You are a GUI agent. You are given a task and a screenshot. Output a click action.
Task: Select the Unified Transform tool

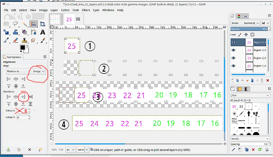click(6, 32)
